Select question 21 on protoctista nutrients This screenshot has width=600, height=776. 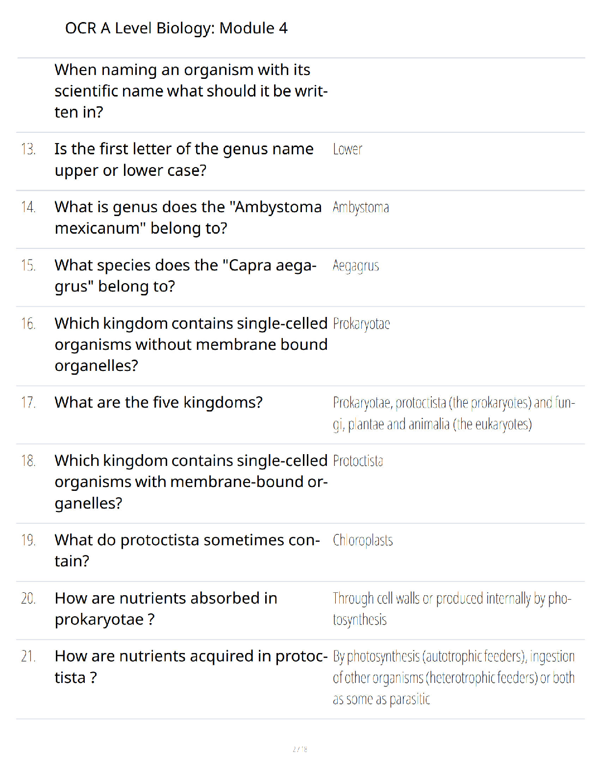pos(191,667)
